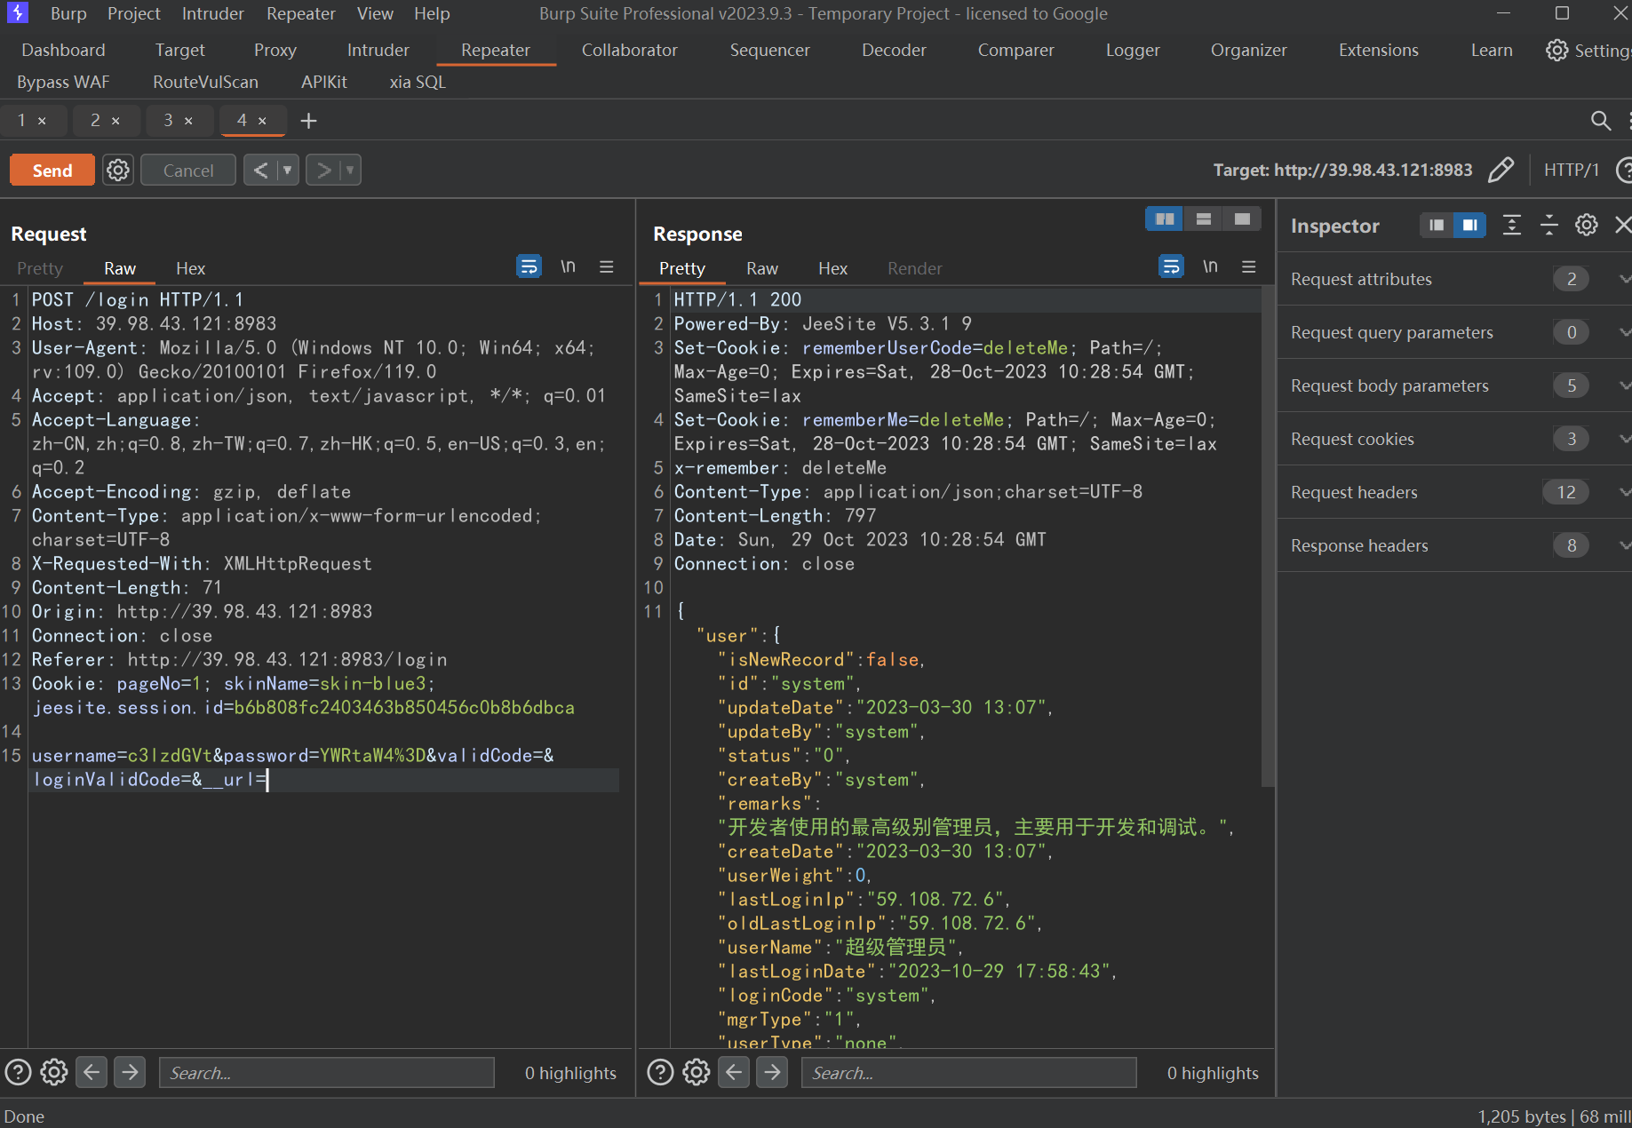Switch to side-by-side request/response layout
Viewport: 1632px width, 1128px height.
(x=1165, y=218)
